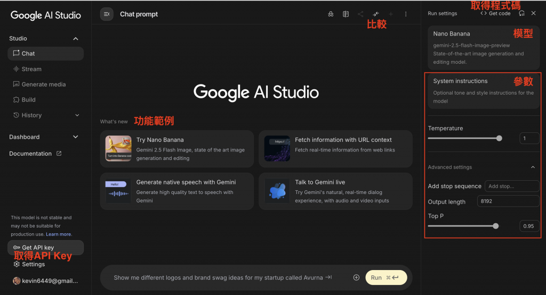Click the Talk to Gemini live thumbnail

point(277,191)
